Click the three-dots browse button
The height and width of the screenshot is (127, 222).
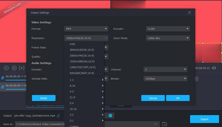155,124
